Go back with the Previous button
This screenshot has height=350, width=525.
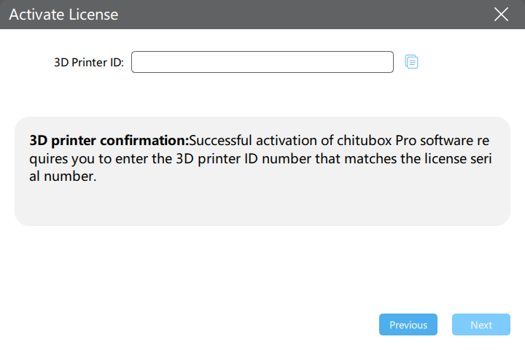tap(408, 324)
